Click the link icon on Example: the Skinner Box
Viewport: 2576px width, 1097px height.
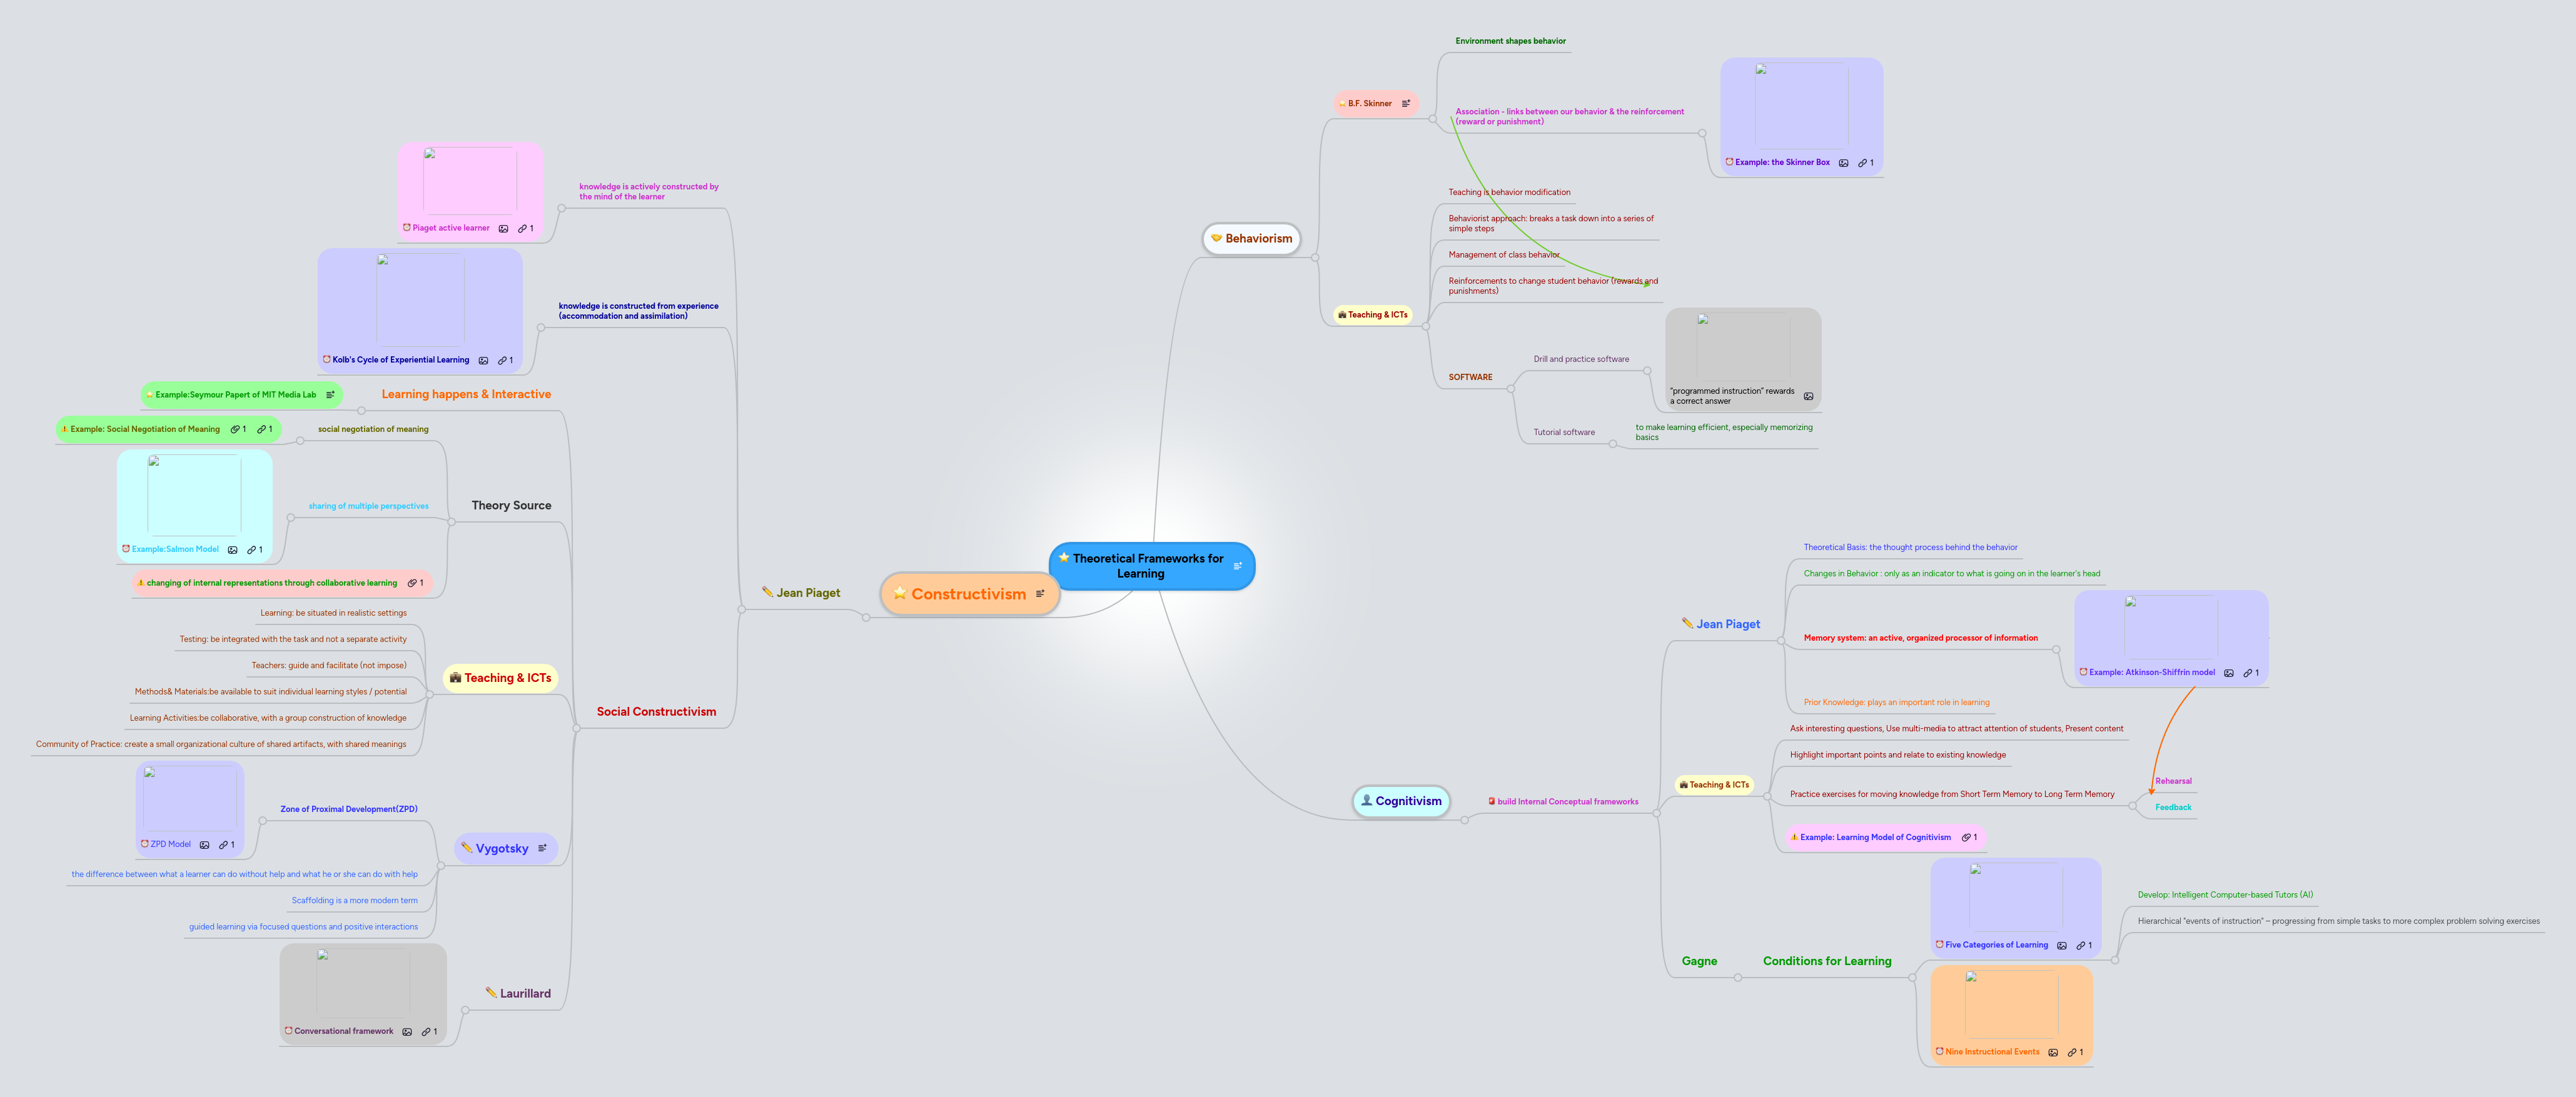click(x=1864, y=162)
